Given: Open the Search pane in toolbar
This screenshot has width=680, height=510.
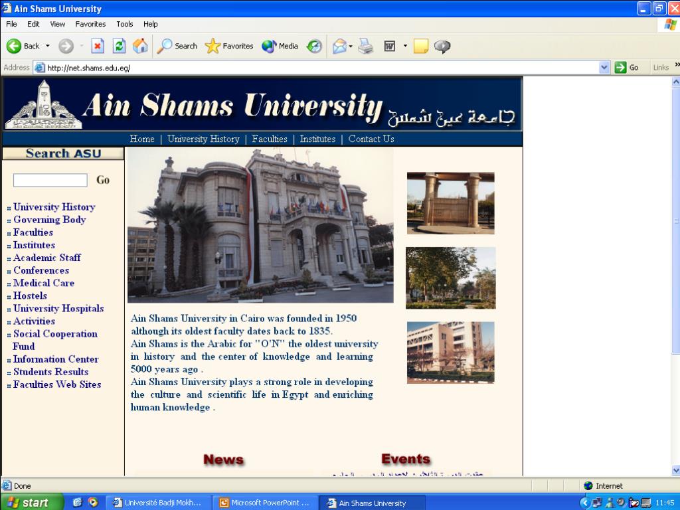Looking at the screenshot, I should (177, 46).
